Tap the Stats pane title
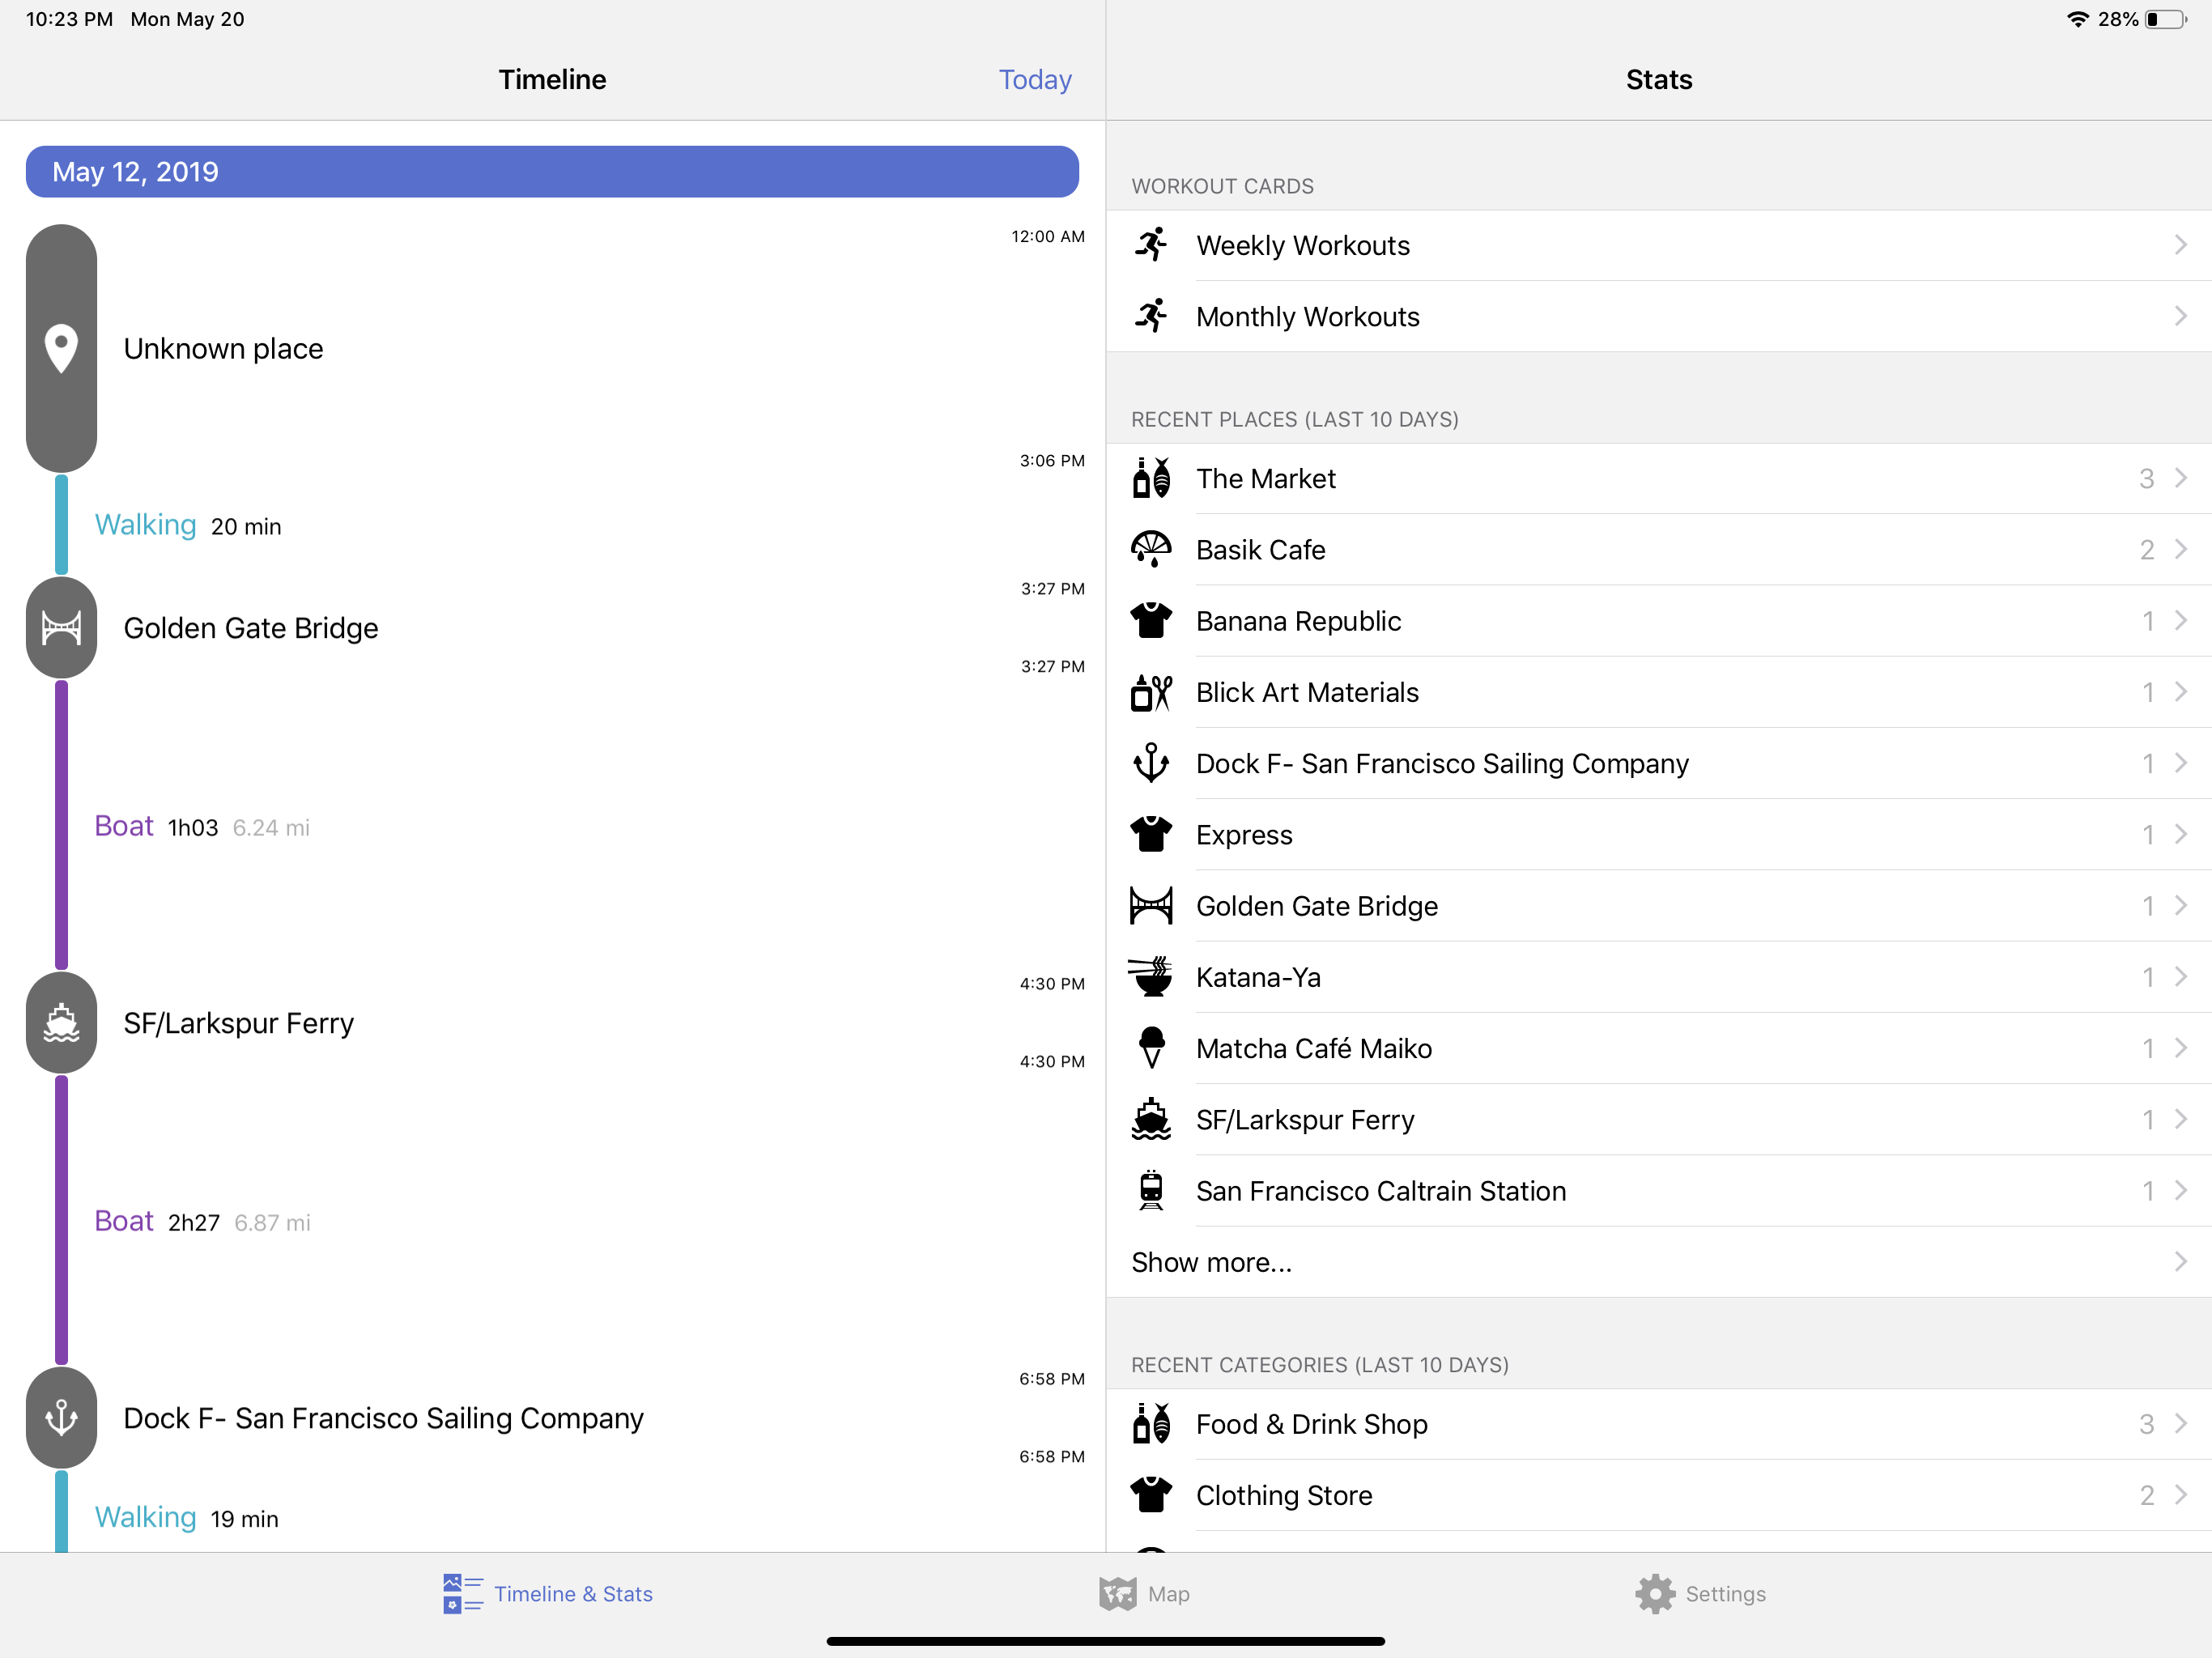This screenshot has width=2212, height=1658. click(1659, 79)
